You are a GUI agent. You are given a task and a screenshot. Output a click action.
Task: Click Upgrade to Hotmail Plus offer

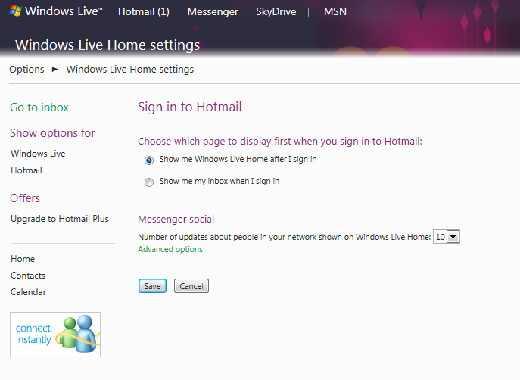60,219
